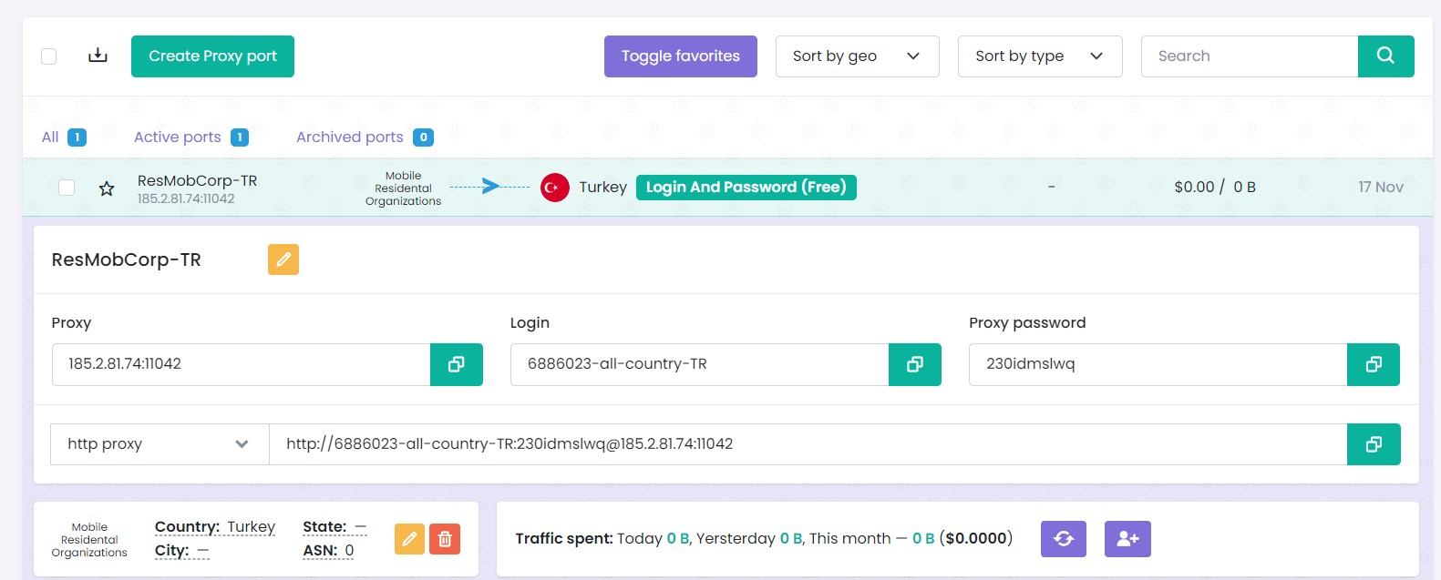Click the City setting
Image resolution: width=1441 pixels, height=580 pixels.
pos(182,551)
